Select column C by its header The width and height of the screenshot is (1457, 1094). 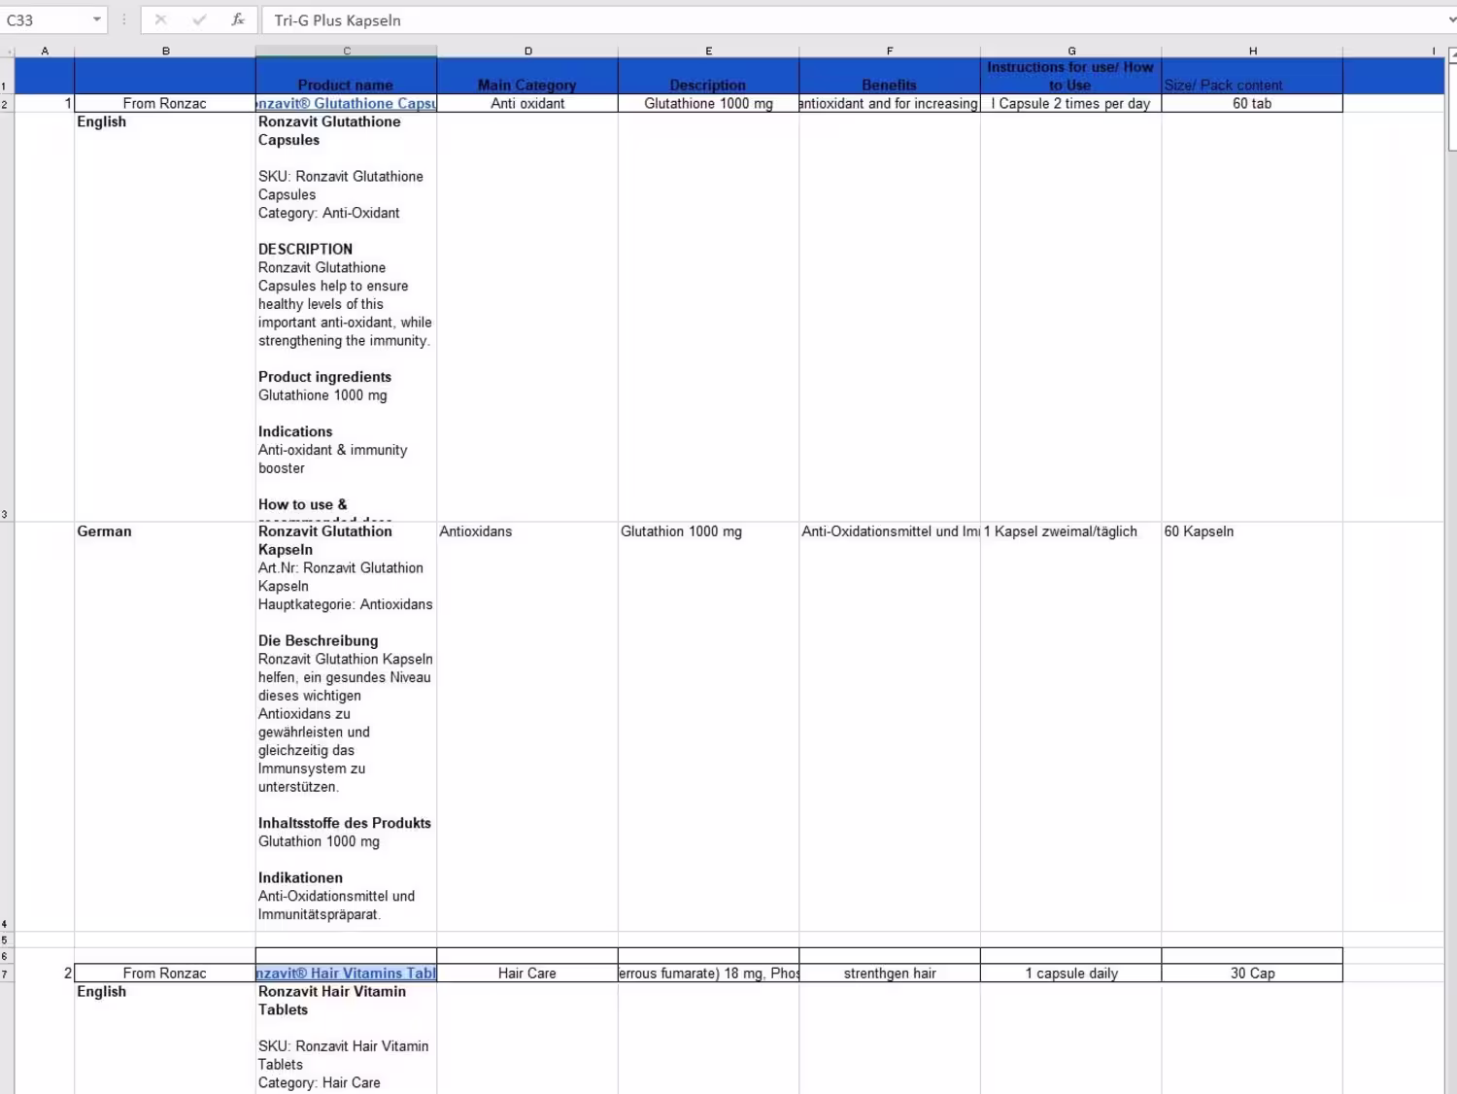click(347, 51)
